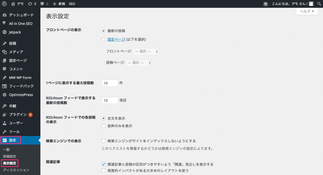Screen dimensions: 323x175
Task: Uncheck 「関連」見出しを表示する checkbox
Action: (x=103, y=164)
